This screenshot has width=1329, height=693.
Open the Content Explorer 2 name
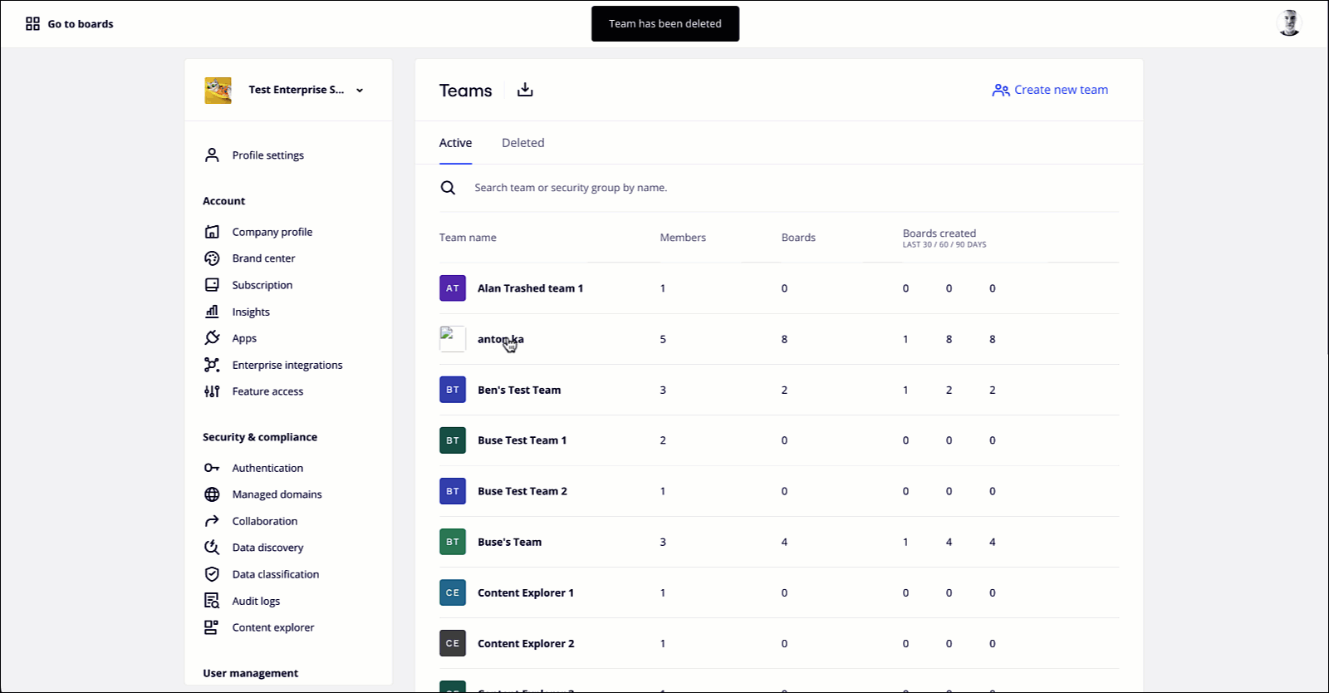526,643
